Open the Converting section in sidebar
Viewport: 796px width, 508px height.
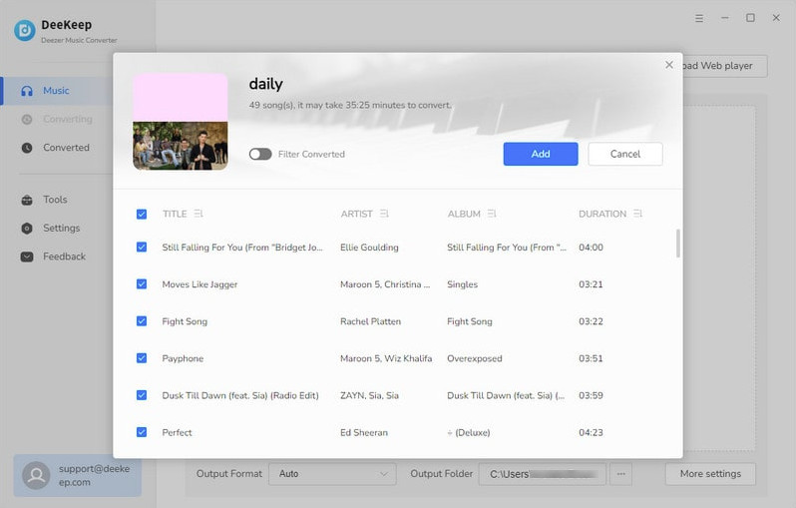coord(57,120)
